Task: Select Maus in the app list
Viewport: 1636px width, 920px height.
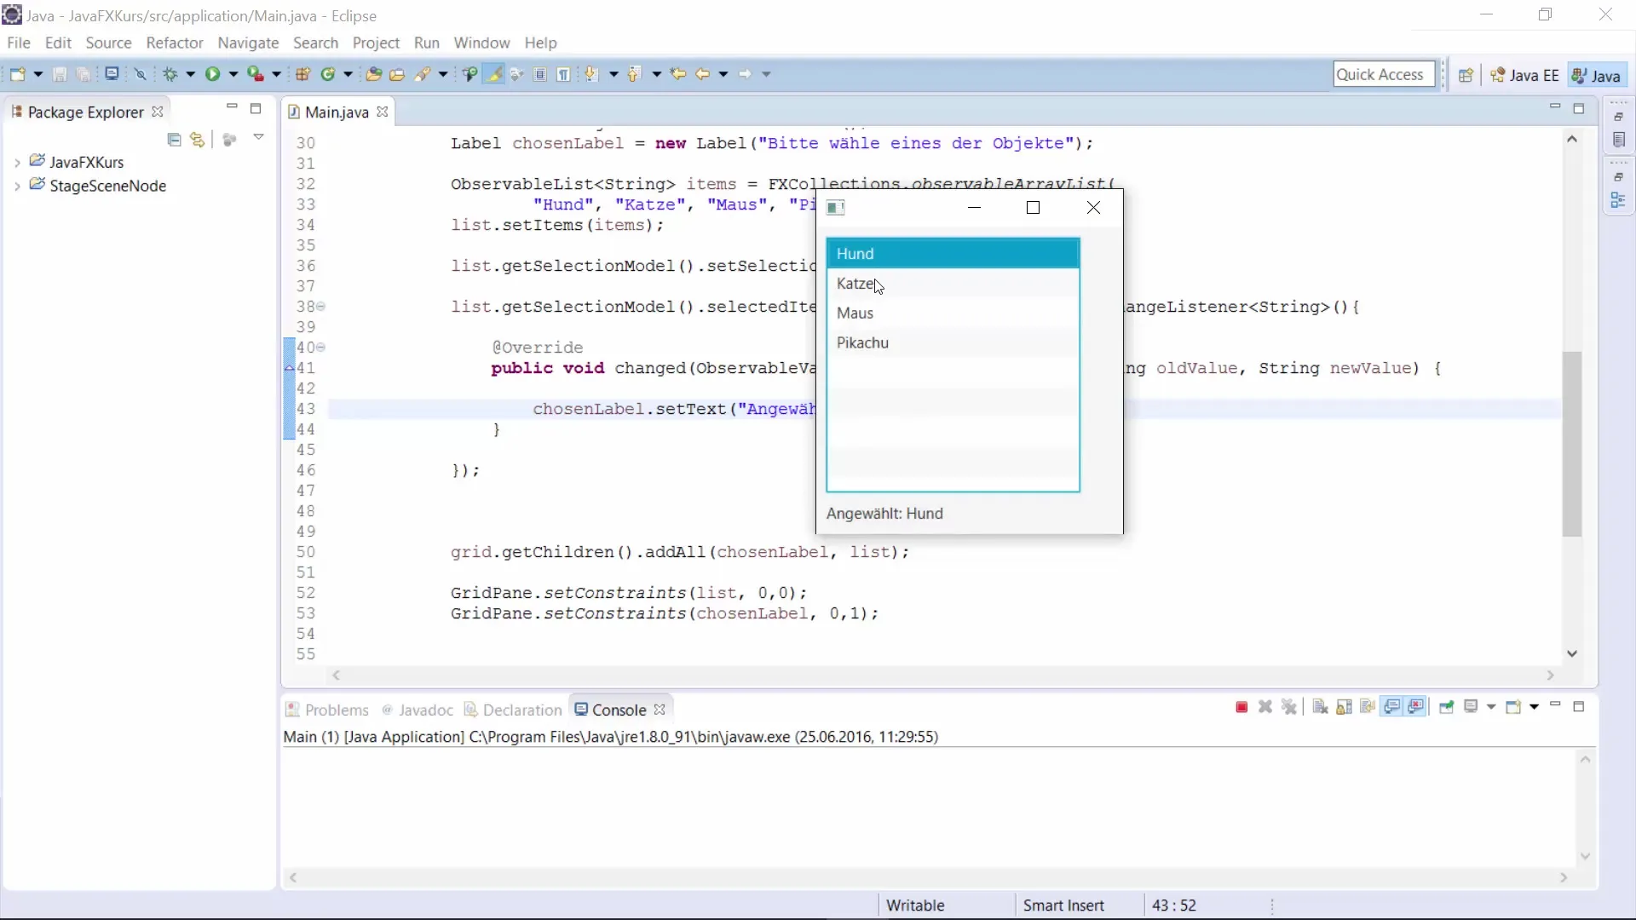Action: tap(953, 313)
